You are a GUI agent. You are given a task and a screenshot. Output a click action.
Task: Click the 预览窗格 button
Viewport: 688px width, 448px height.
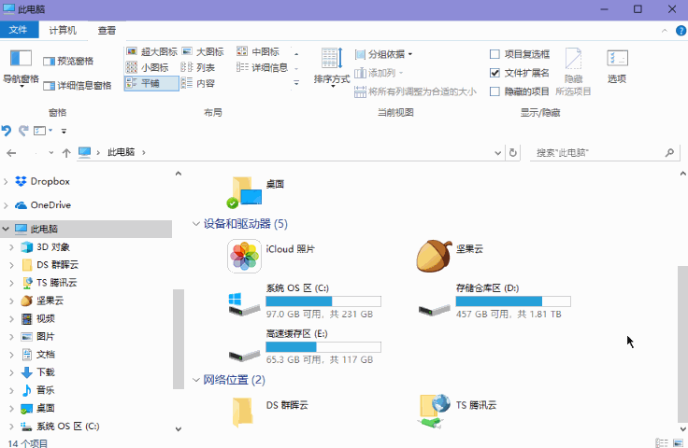75,61
